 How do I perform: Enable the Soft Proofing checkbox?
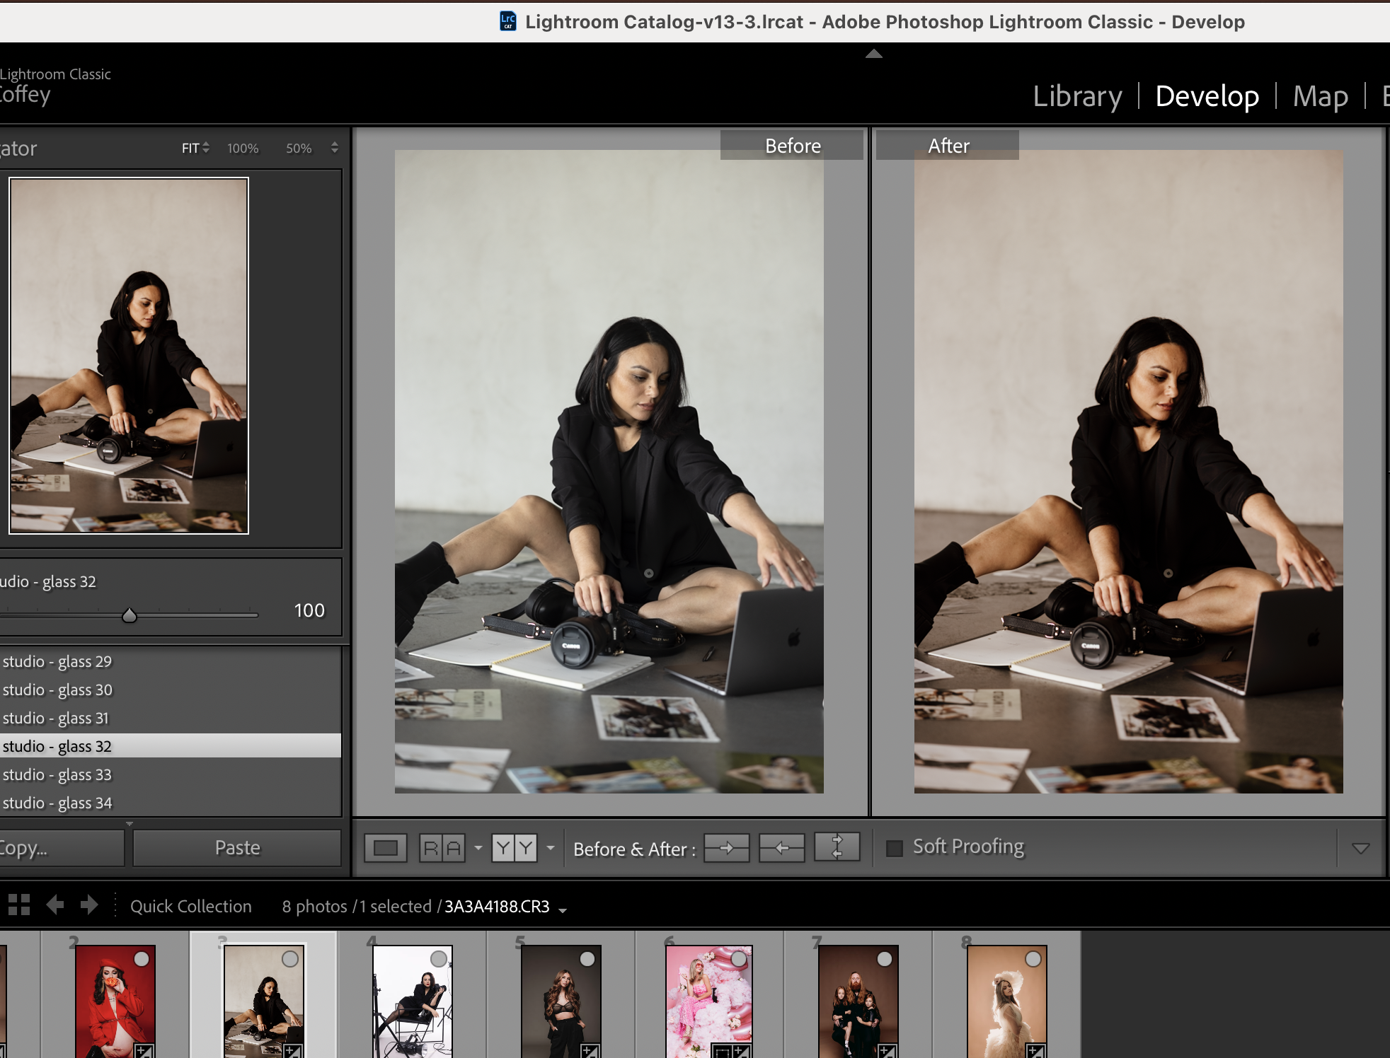click(x=895, y=847)
